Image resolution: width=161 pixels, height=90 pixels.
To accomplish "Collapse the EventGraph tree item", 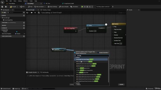I will pos(1,18).
